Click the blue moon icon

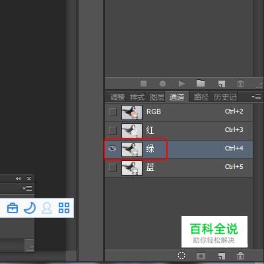[30, 208]
